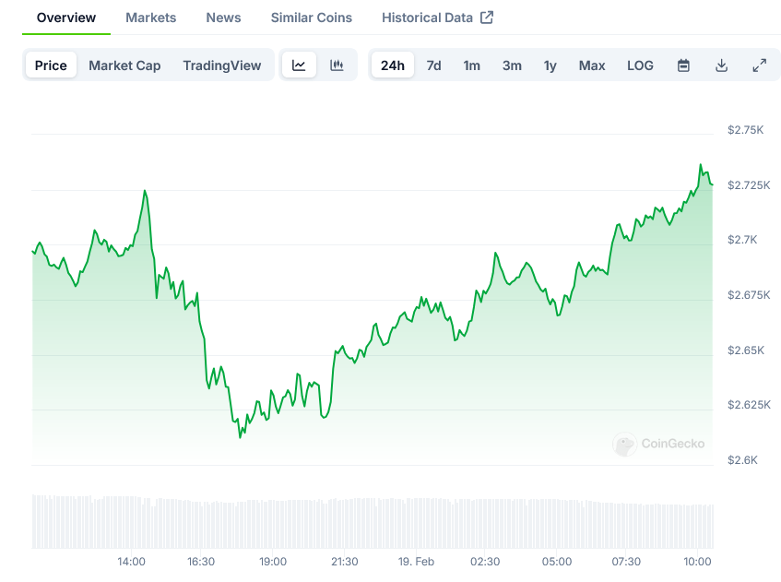Switch to candlestick chart icon

[337, 65]
